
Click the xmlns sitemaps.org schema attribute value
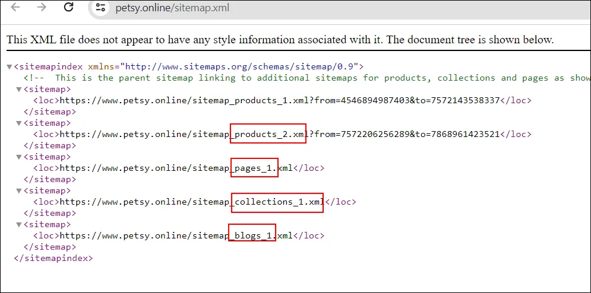tap(239, 66)
